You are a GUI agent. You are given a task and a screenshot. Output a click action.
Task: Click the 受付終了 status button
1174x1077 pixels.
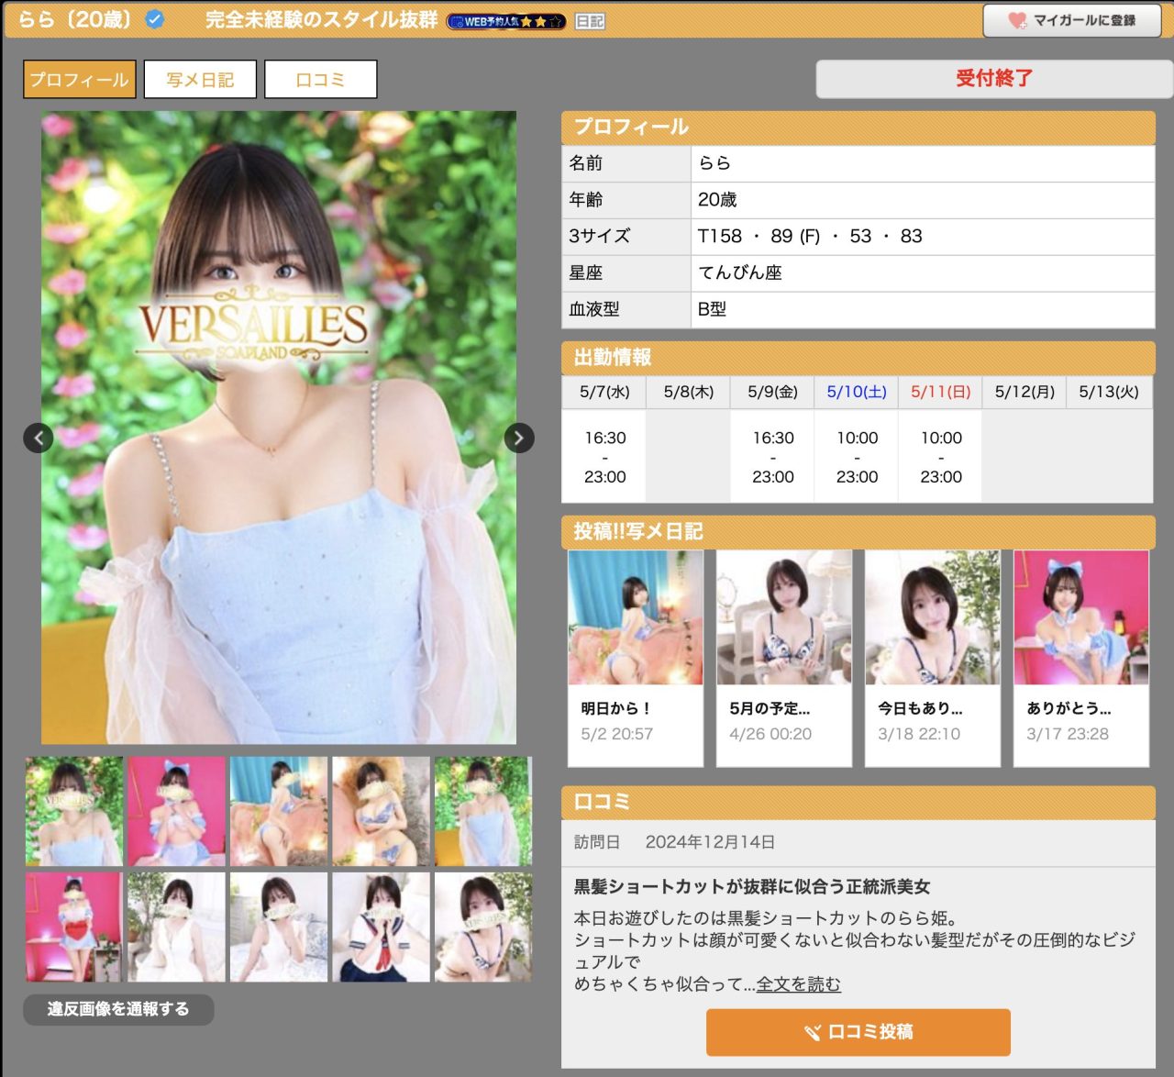(993, 79)
